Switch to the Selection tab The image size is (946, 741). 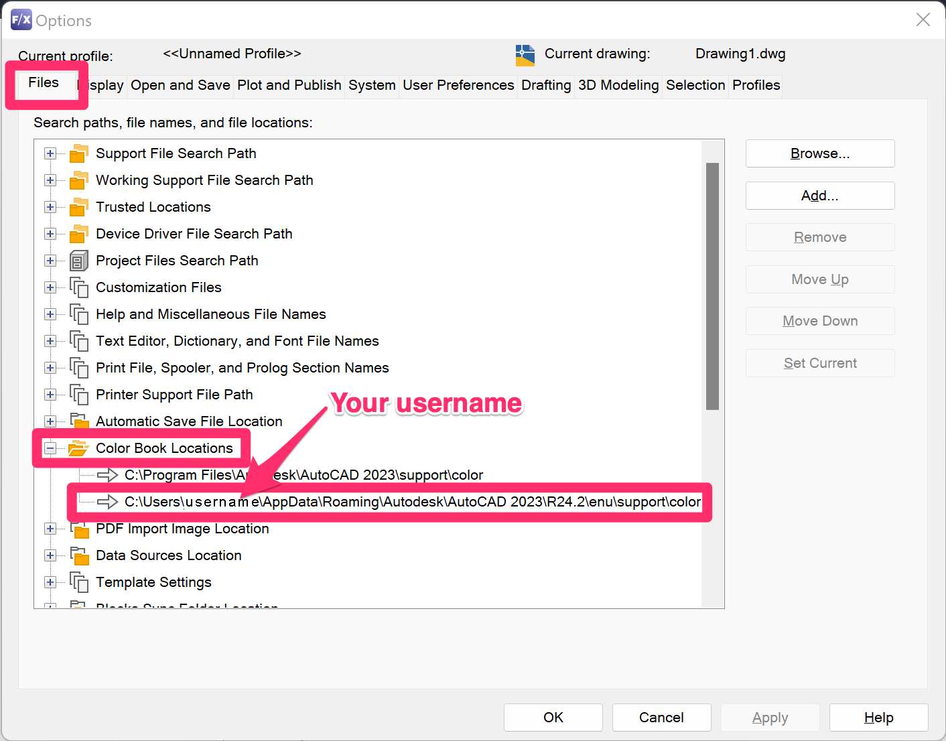[x=695, y=85]
